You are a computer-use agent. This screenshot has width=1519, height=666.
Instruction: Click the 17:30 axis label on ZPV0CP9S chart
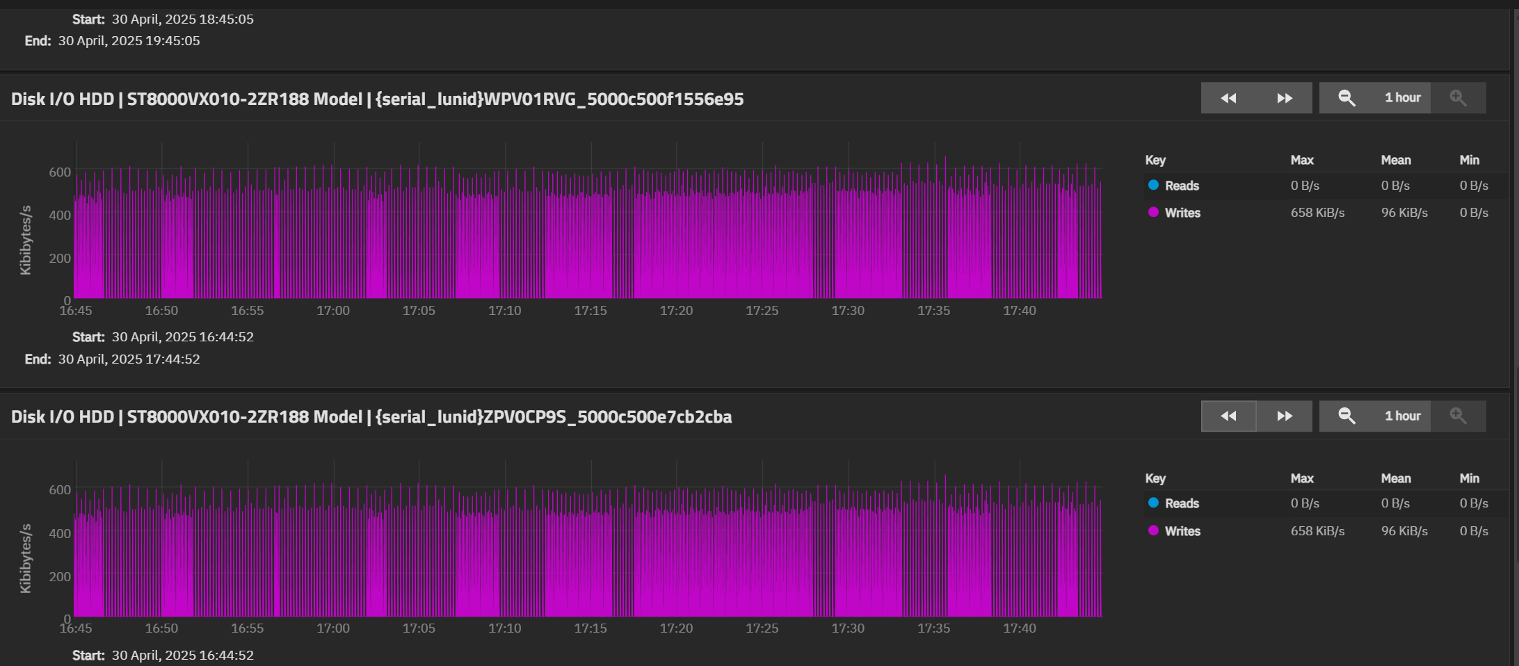point(848,628)
